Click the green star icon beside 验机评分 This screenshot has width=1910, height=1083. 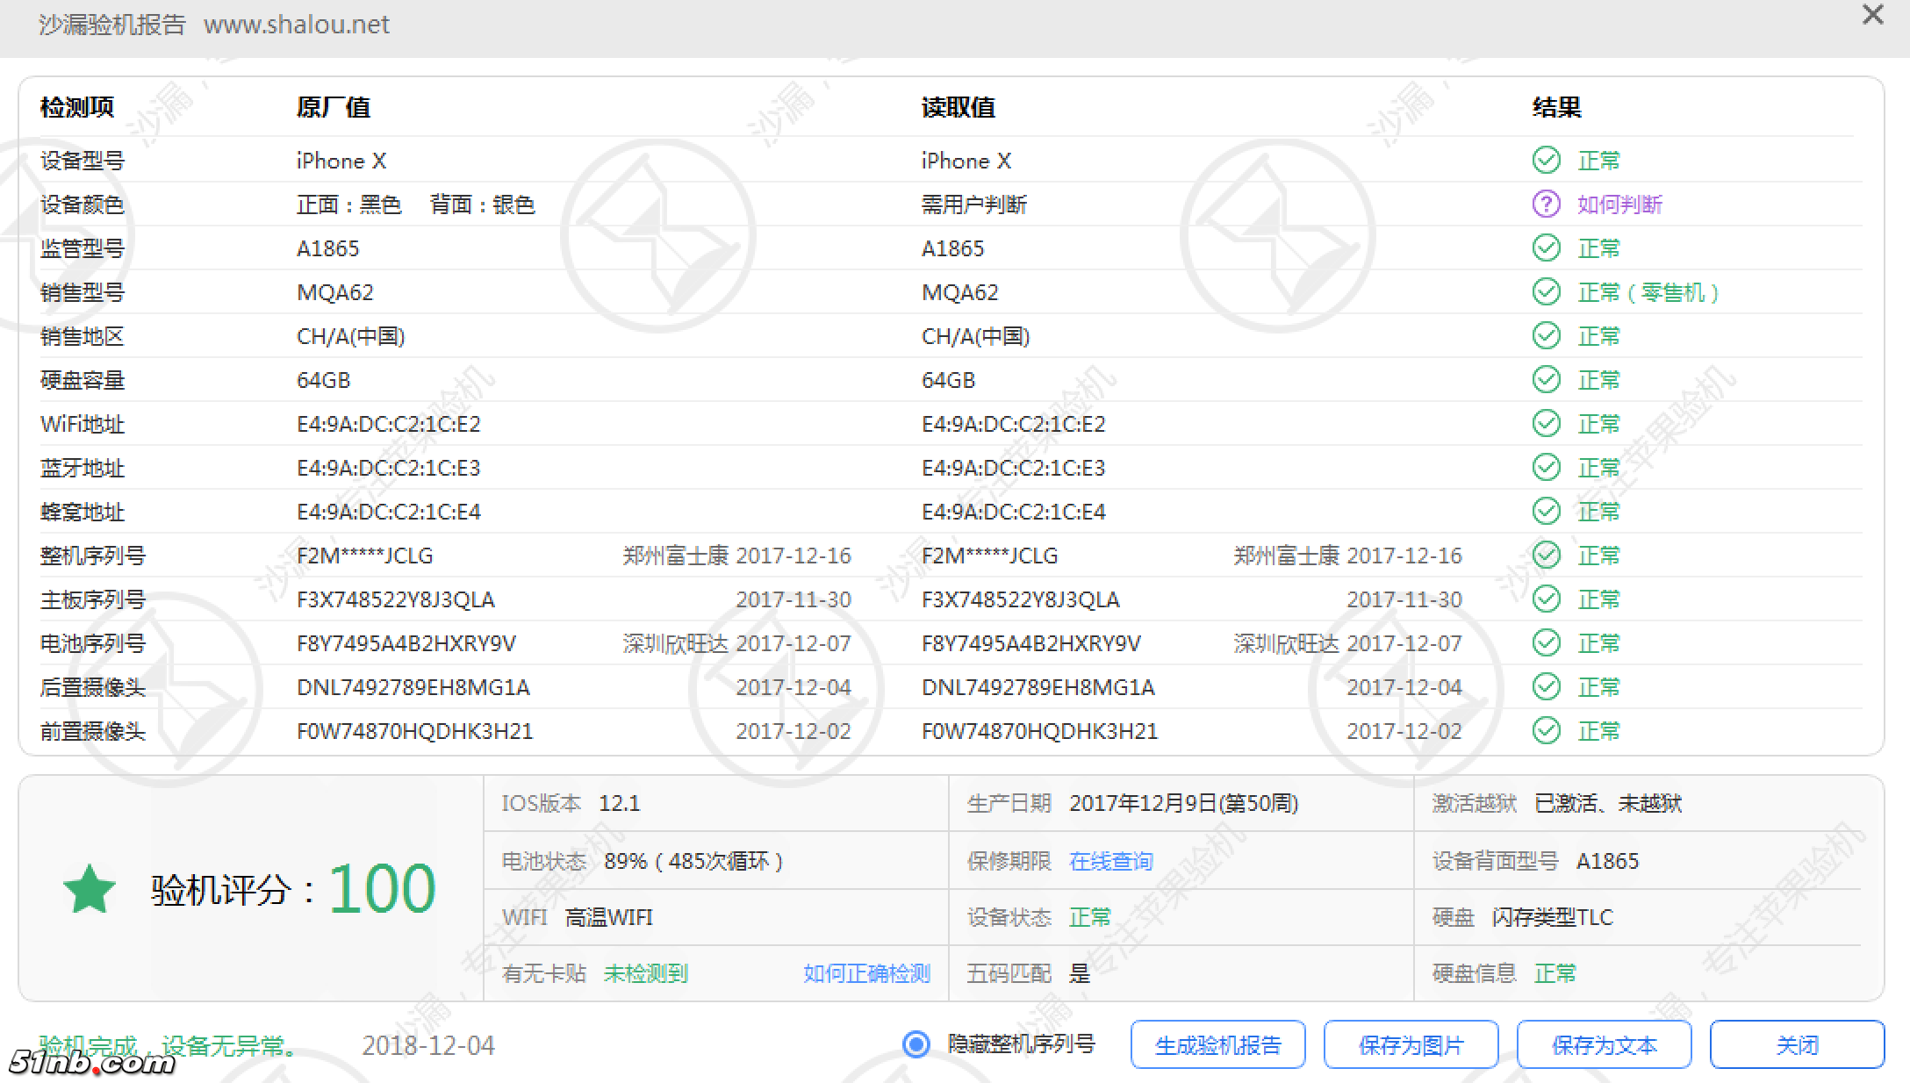tap(90, 889)
